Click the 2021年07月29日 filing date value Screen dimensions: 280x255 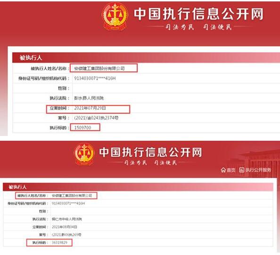click(x=90, y=108)
